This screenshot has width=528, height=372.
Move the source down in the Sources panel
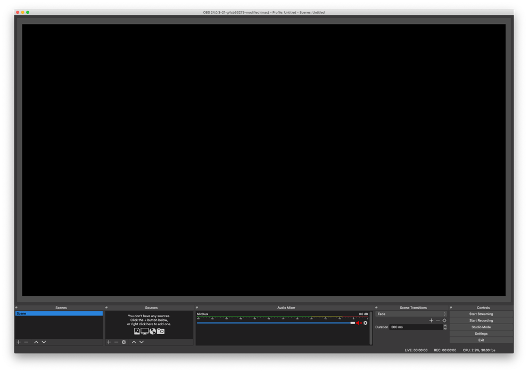tap(142, 342)
